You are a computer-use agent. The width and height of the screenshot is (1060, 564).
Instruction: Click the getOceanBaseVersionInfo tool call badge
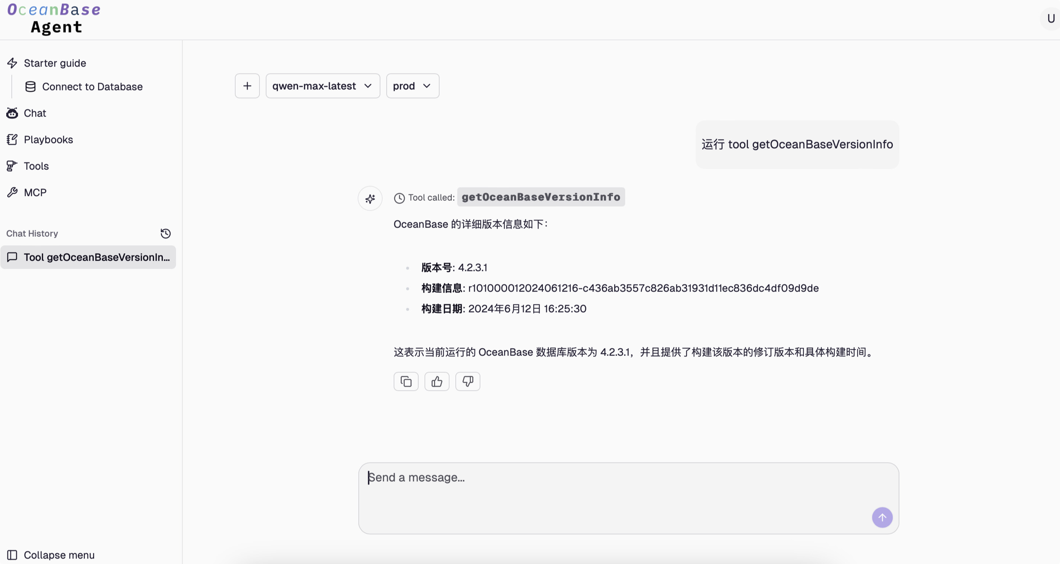coord(541,197)
